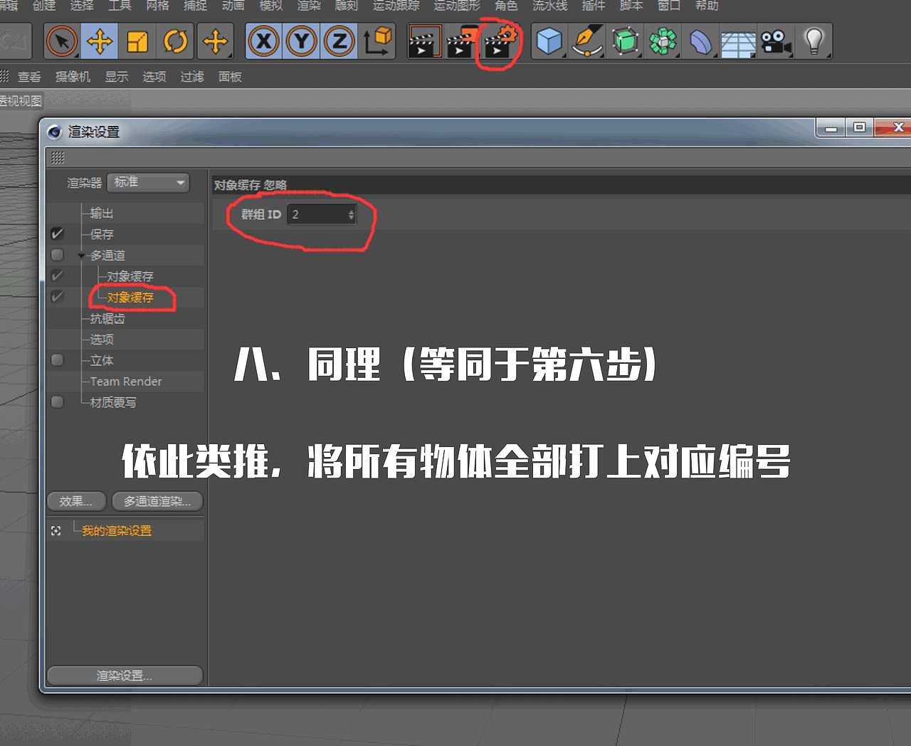This screenshot has width=911, height=746.
Task: Uncheck the 保存 checkbox
Action: [x=56, y=233]
